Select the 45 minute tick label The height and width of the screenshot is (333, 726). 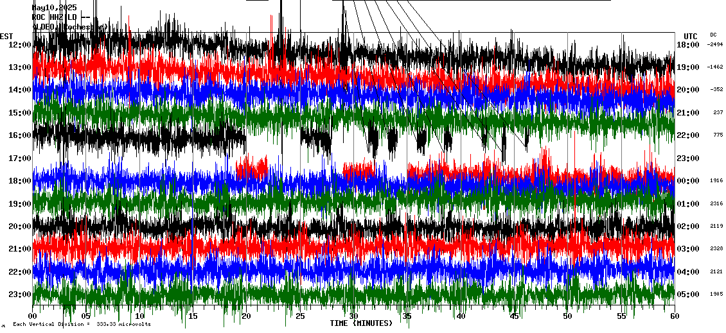click(x=514, y=316)
